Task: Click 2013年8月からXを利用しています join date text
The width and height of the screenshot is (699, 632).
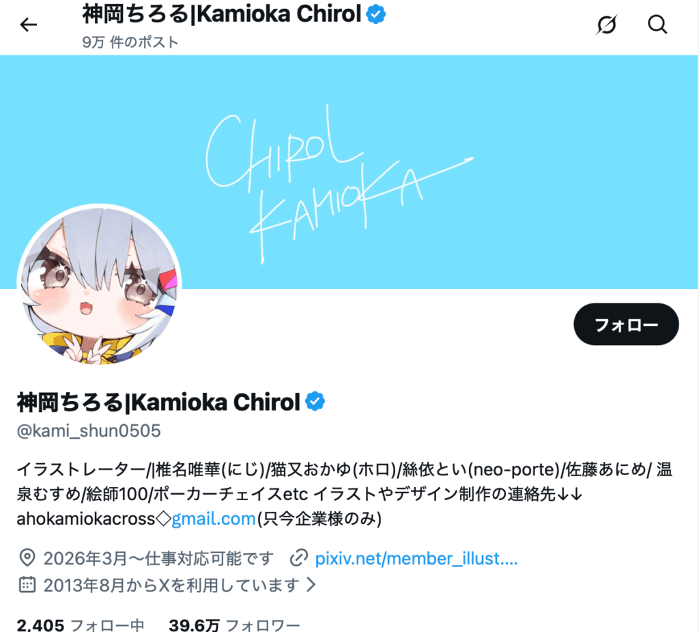Action: pyautogui.click(x=171, y=585)
